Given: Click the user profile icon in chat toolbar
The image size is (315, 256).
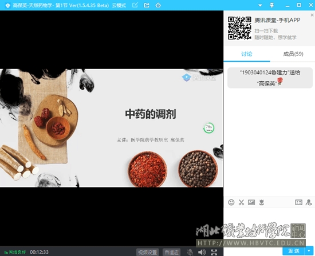Looking at the screenshot, I should coord(309,202).
